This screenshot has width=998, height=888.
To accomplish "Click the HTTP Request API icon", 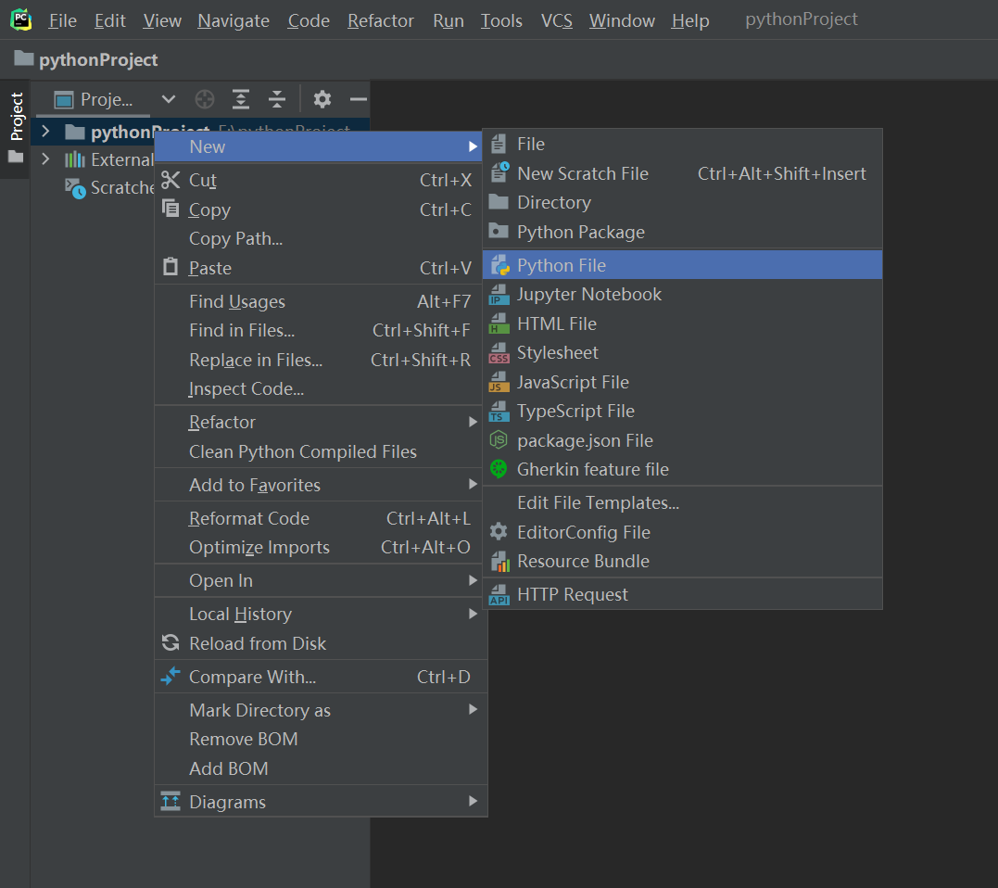I will pyautogui.click(x=499, y=594).
